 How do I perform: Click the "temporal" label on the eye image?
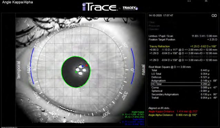click(x=19, y=70)
